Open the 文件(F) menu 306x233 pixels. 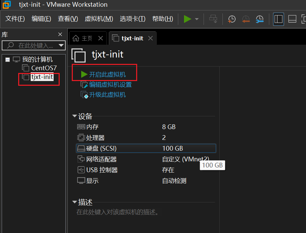(15, 19)
